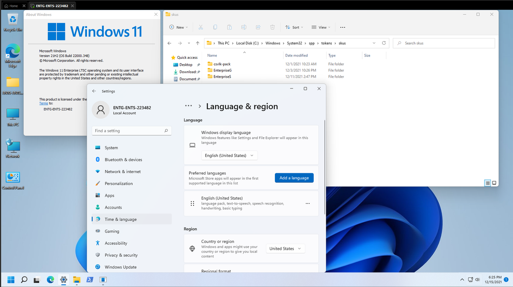Open the Start menu on the taskbar
Screen dimensions: 513x287
coord(11,279)
